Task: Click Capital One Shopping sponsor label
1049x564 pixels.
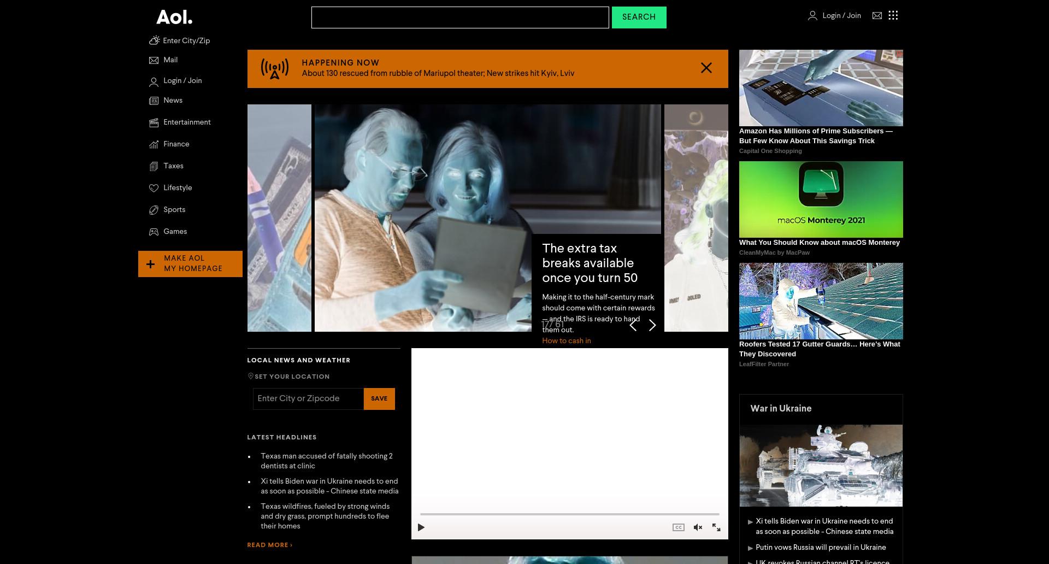Action: pos(770,151)
